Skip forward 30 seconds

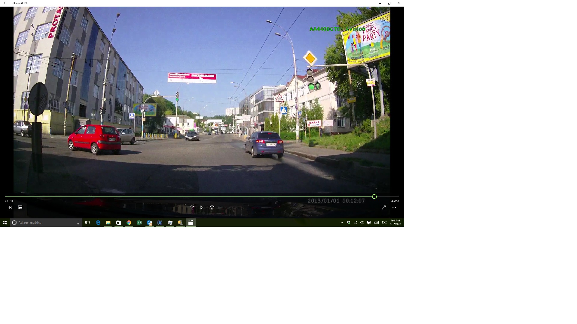point(212,208)
